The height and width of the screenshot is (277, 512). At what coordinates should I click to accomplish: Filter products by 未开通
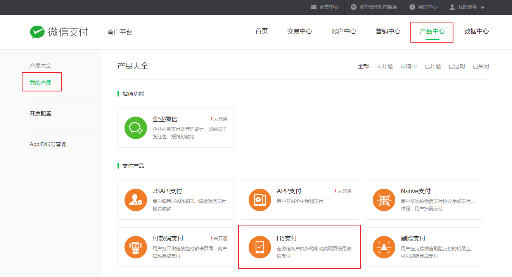click(384, 66)
